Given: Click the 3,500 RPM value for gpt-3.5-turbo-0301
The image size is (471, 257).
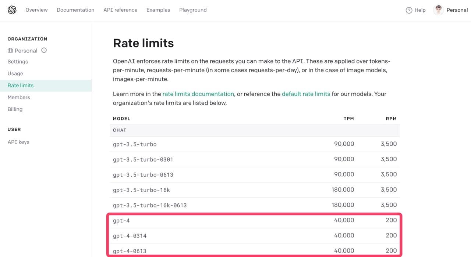Looking at the screenshot, I should coord(389,159).
